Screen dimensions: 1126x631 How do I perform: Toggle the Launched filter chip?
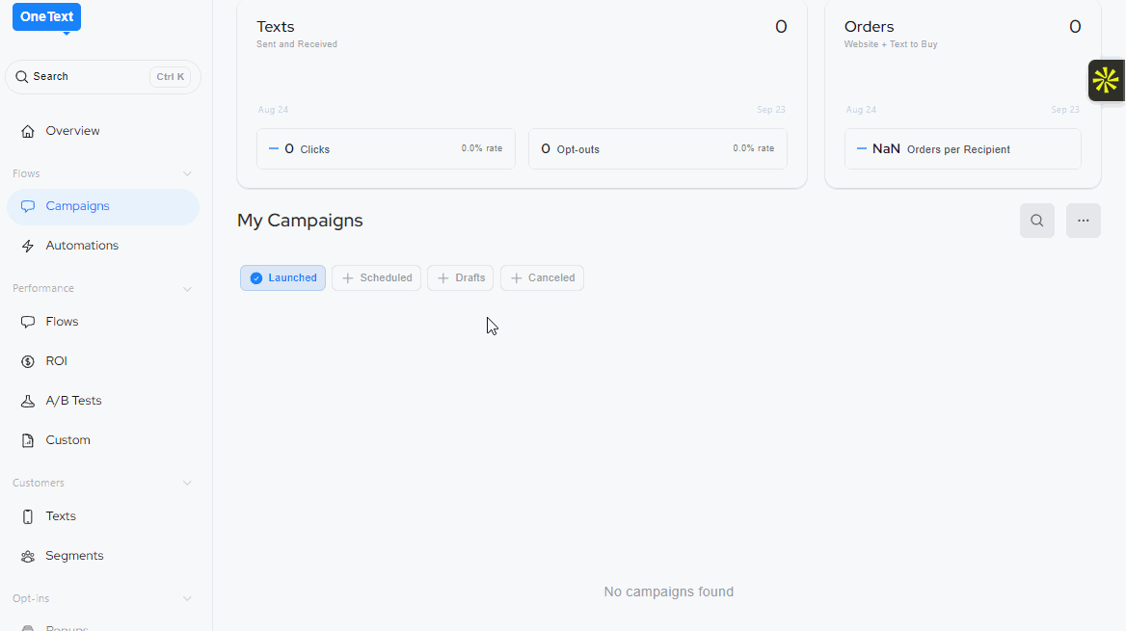(x=282, y=277)
